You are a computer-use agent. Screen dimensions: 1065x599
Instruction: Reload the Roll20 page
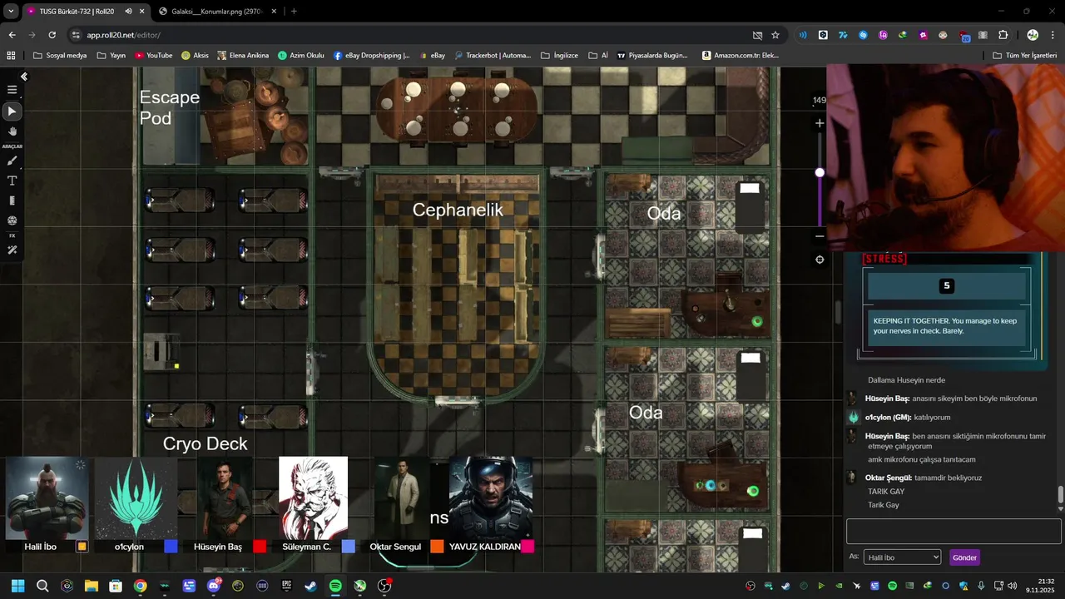pyautogui.click(x=52, y=35)
